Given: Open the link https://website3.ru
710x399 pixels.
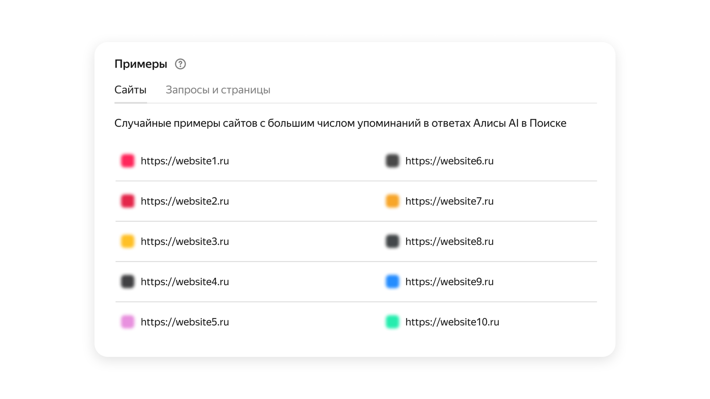Looking at the screenshot, I should (185, 241).
